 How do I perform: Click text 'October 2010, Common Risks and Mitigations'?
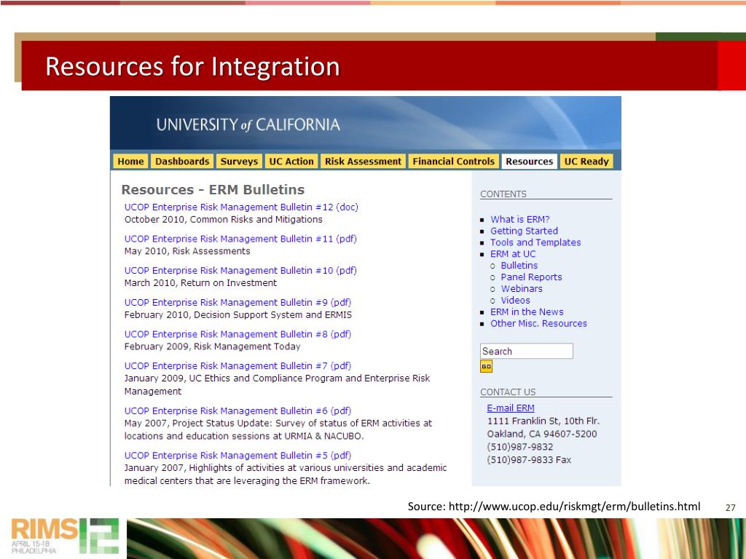click(x=223, y=220)
